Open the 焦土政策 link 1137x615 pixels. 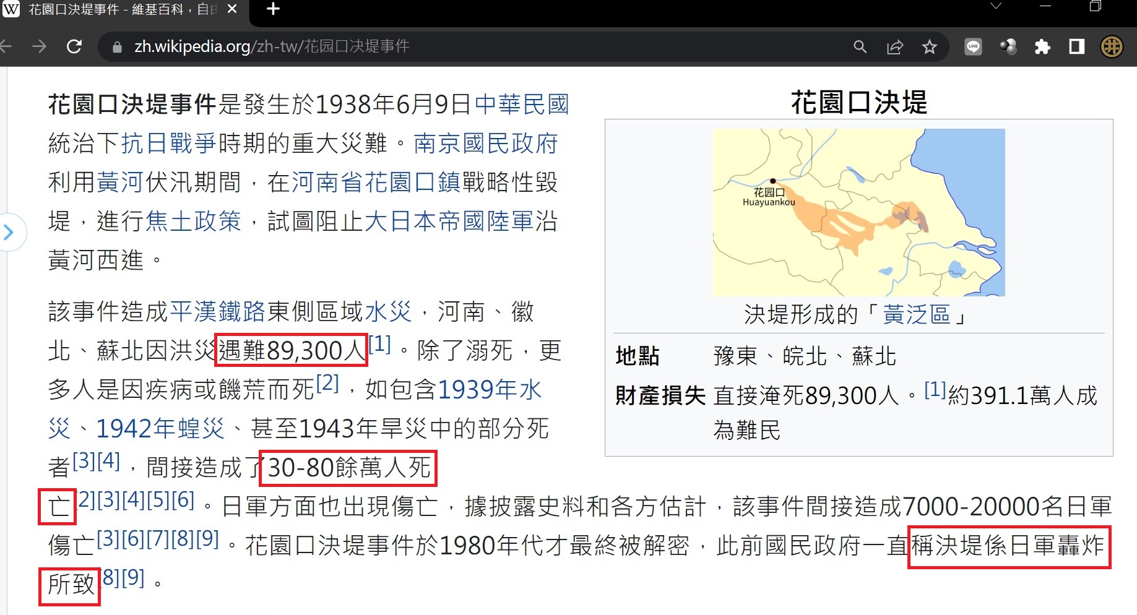coord(193,221)
